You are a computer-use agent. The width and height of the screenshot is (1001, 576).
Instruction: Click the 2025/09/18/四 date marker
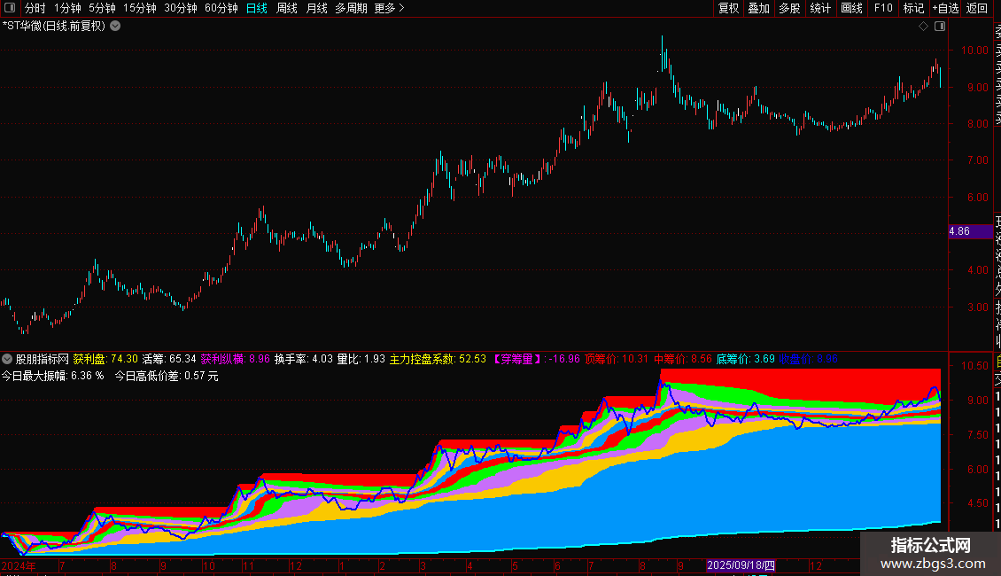tap(741, 565)
